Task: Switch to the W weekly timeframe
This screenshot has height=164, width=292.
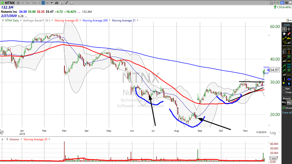Action: coord(47,3)
